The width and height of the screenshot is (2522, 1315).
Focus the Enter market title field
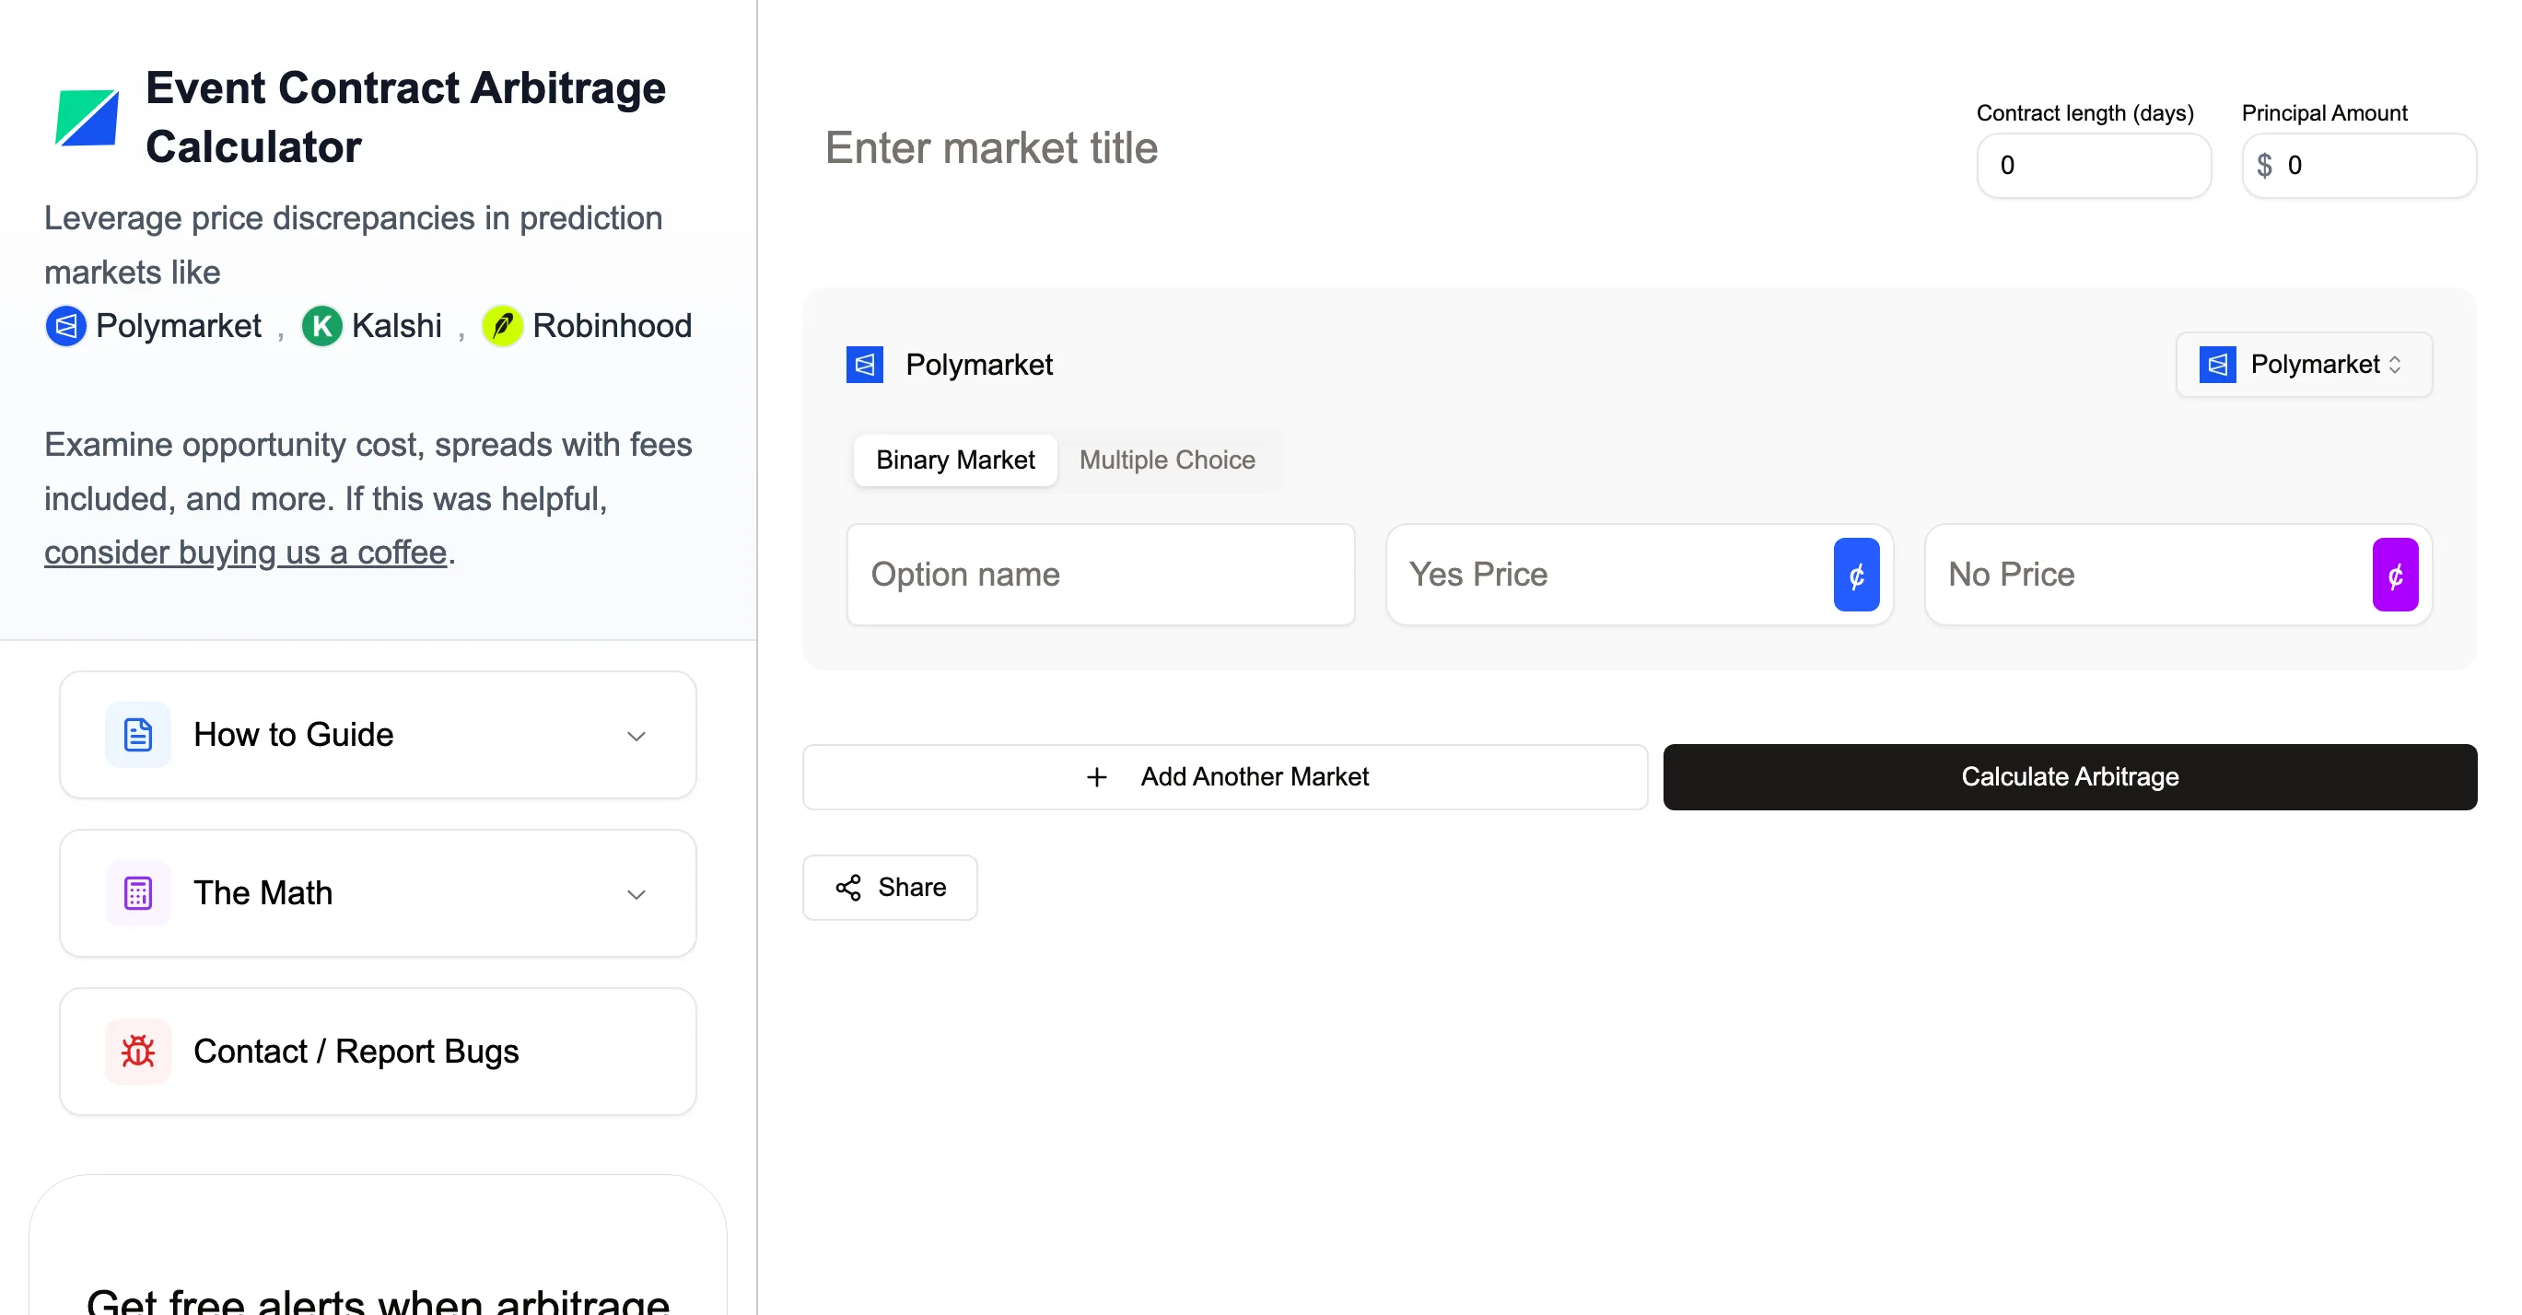(1371, 149)
